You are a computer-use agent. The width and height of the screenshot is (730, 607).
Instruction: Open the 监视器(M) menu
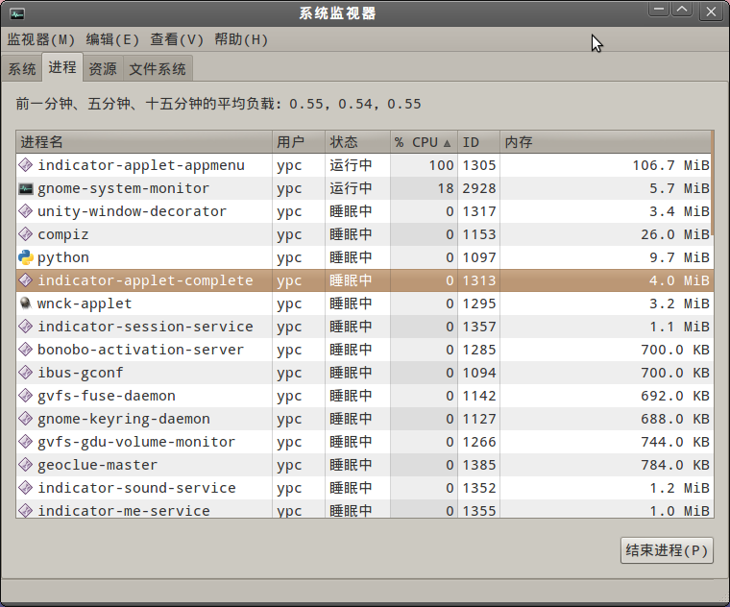pos(41,39)
